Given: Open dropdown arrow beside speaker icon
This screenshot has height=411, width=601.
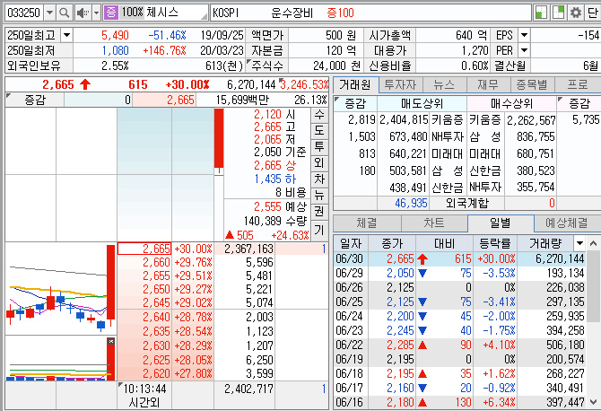Looking at the screenshot, I should coord(97,13).
